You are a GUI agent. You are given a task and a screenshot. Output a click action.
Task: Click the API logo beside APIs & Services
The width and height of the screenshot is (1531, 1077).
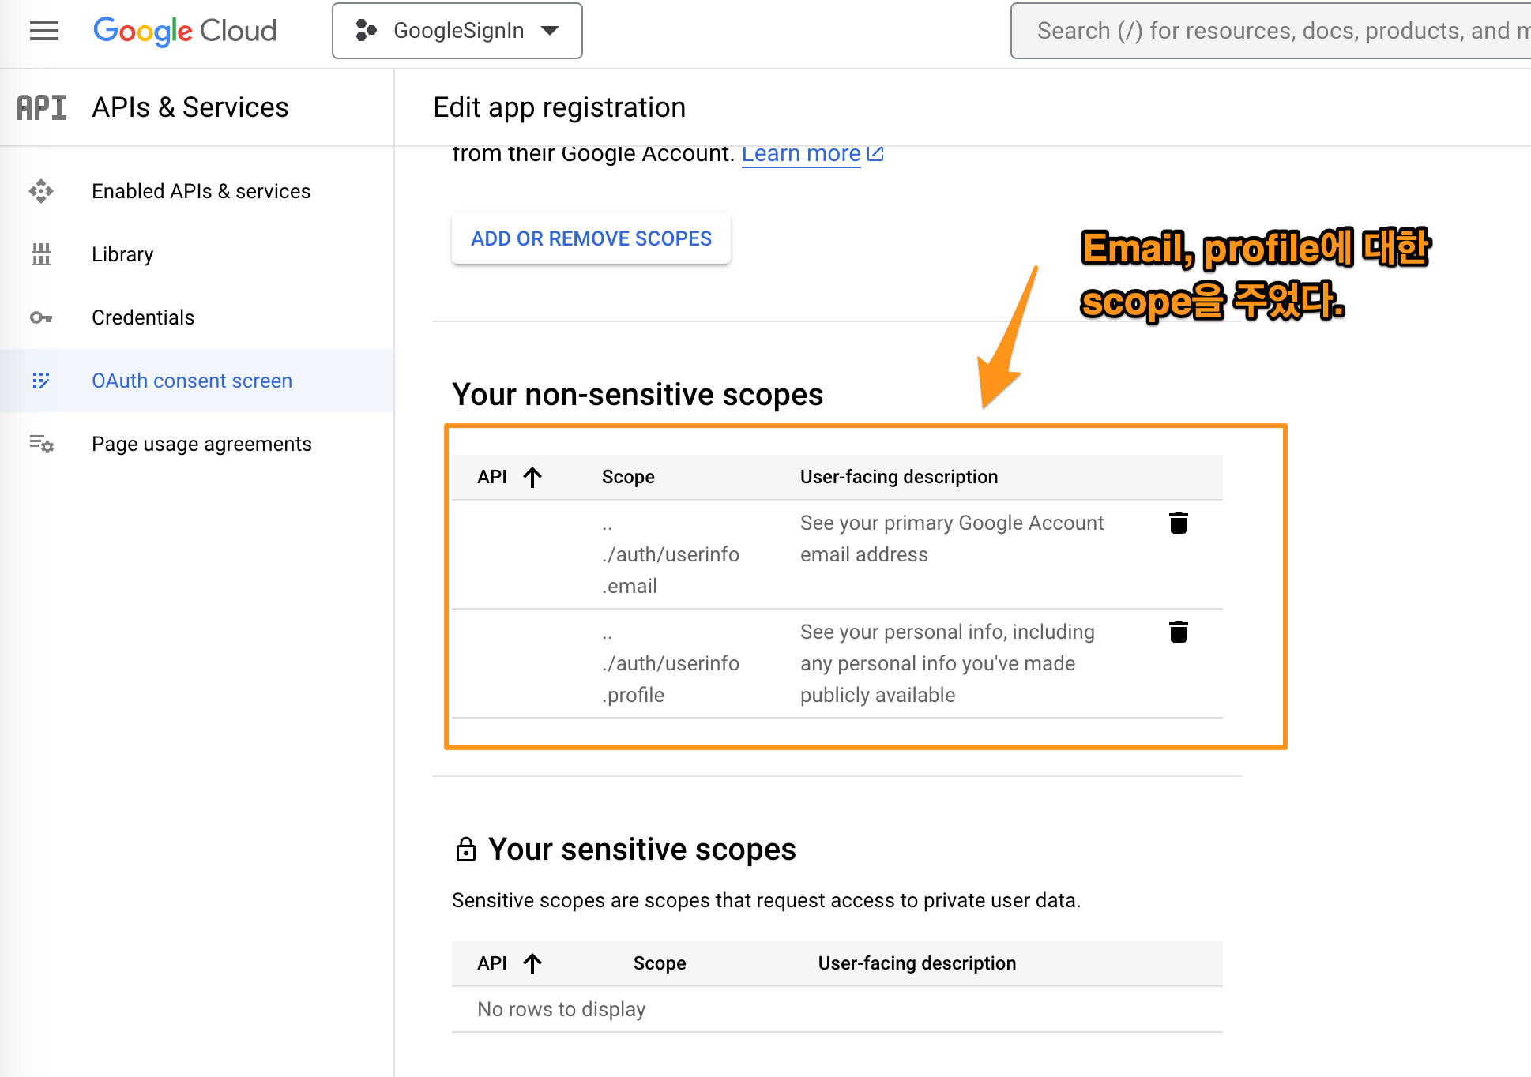click(x=42, y=107)
